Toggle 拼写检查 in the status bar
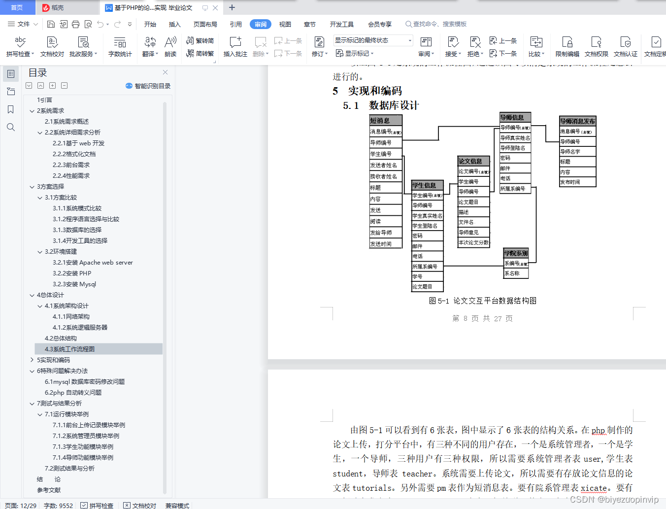Viewport: 666px width, 509px height. 97,505
